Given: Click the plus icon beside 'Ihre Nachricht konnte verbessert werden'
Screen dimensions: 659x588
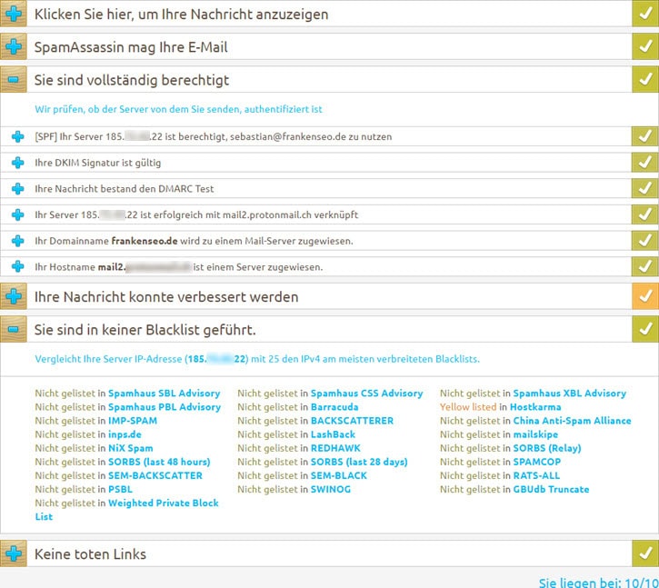Looking at the screenshot, I should [x=14, y=296].
